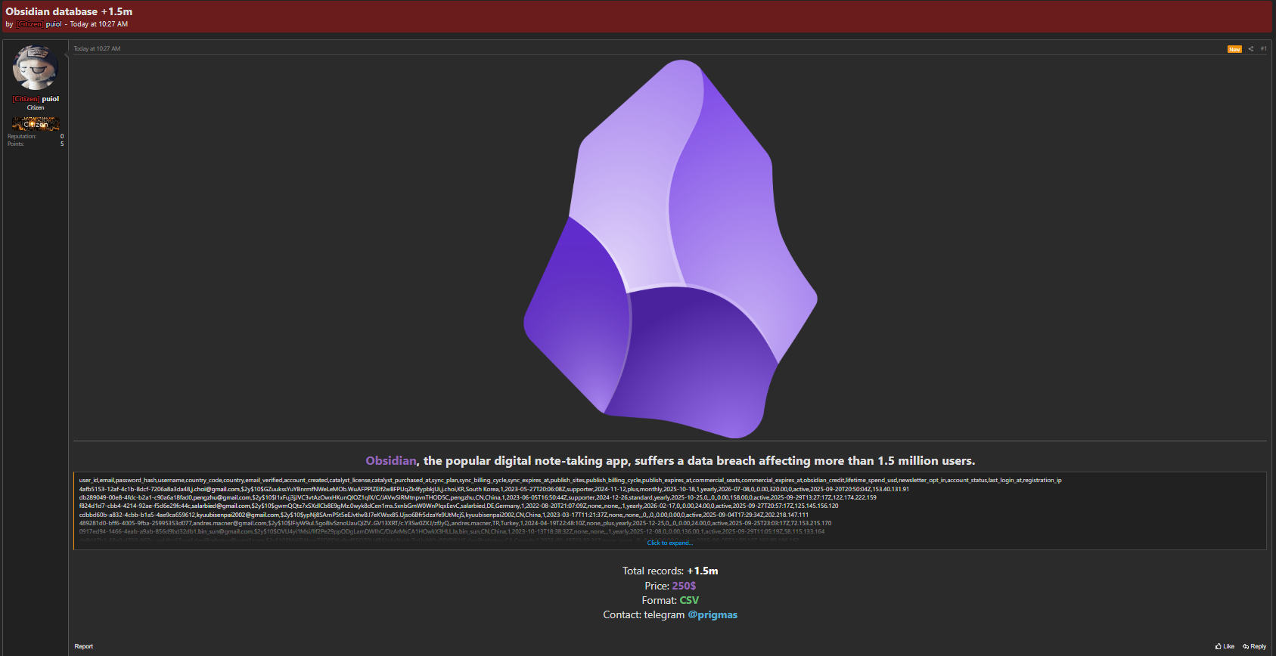
Task: Open puiol's avatar image in sidebar
Action: (x=36, y=68)
